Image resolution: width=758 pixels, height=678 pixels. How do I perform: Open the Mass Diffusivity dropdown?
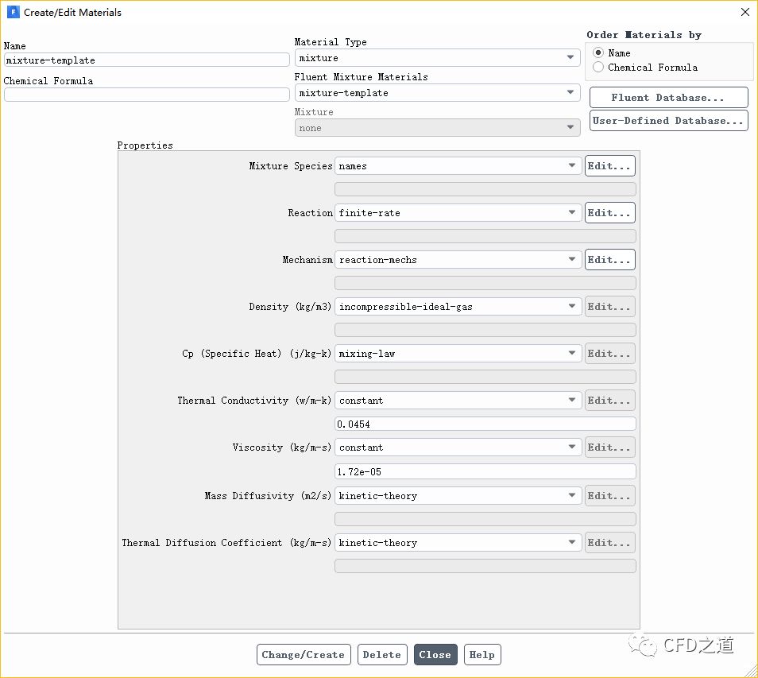coord(458,496)
